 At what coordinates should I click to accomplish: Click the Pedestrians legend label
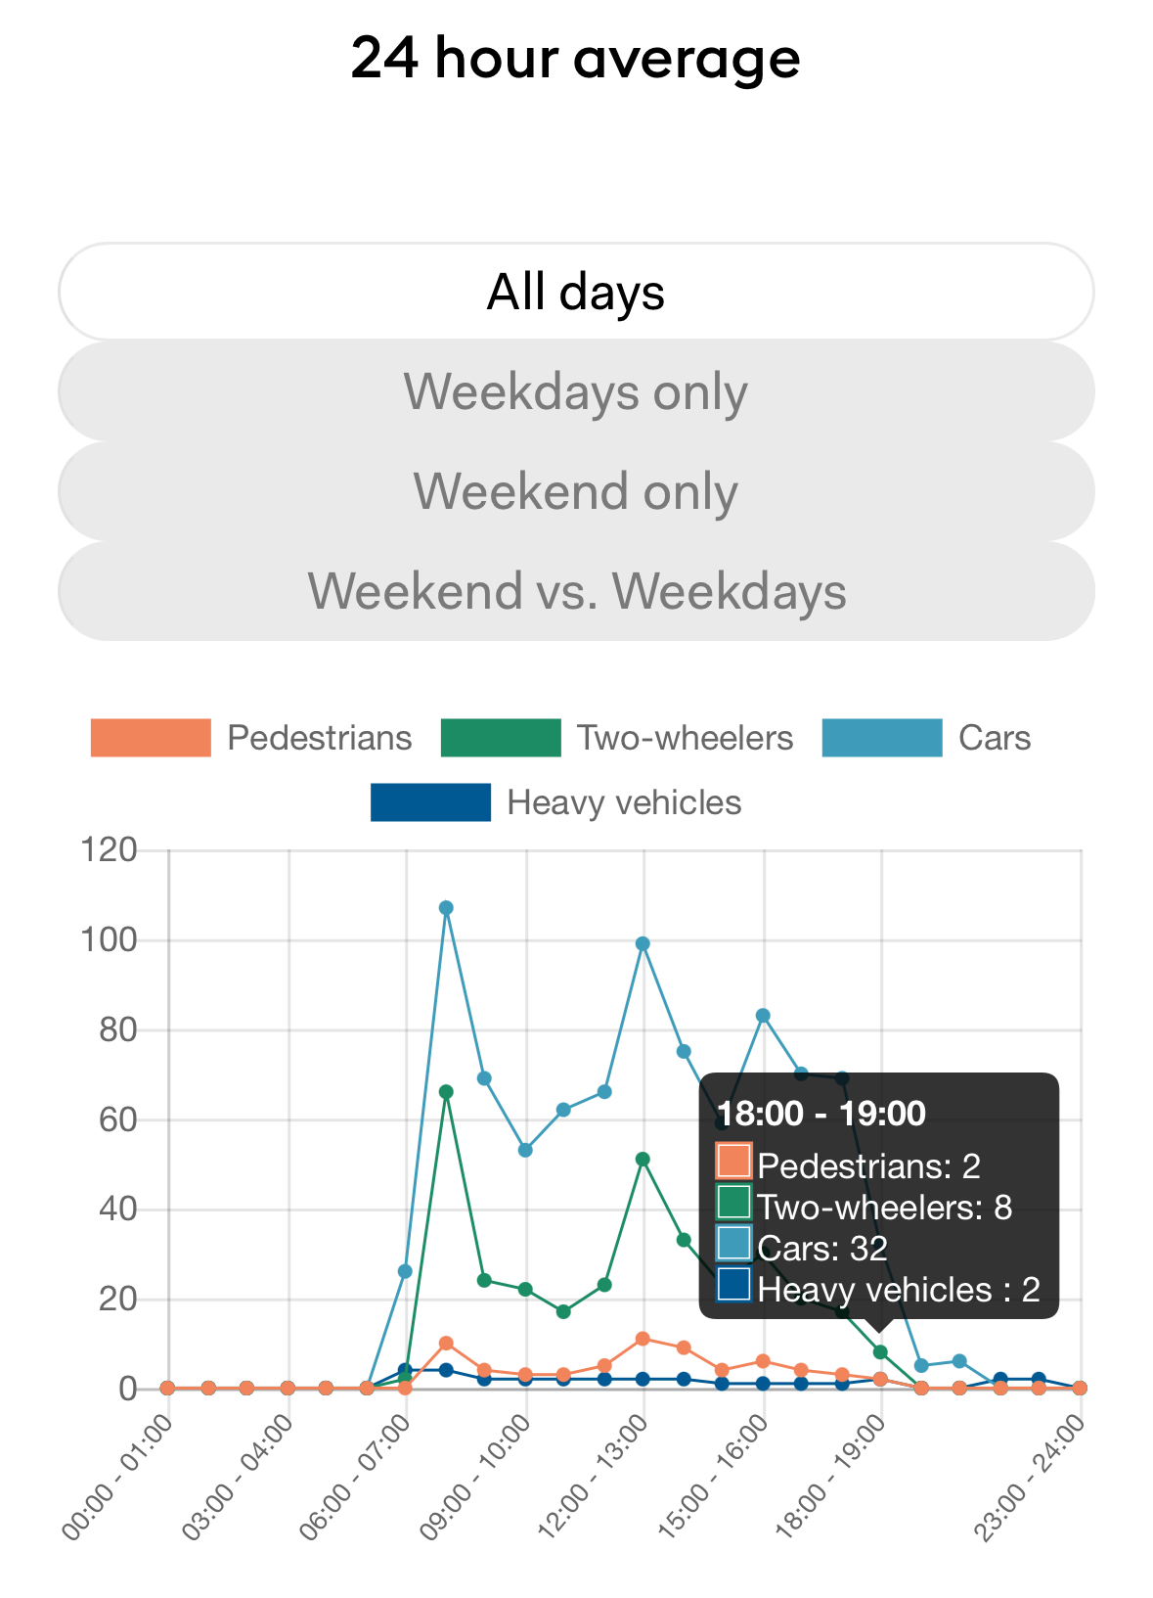pyautogui.click(x=319, y=738)
